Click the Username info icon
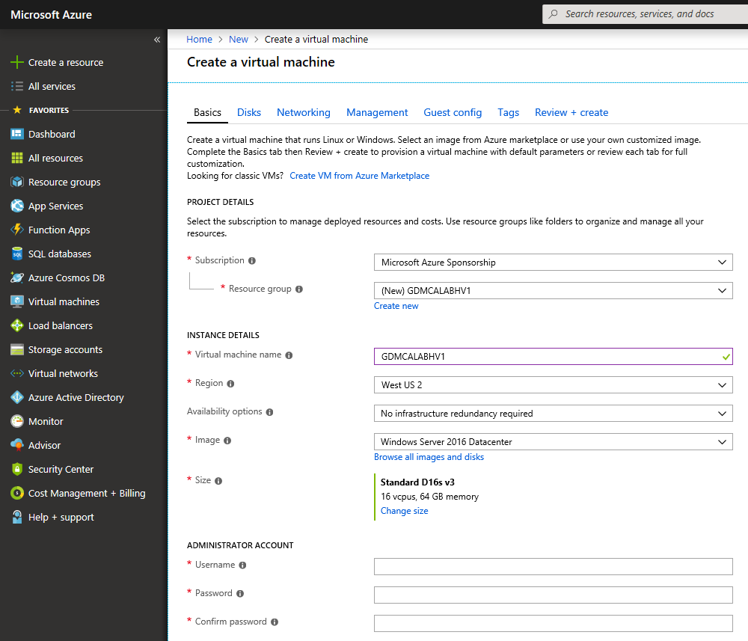The width and height of the screenshot is (748, 641). 243,565
